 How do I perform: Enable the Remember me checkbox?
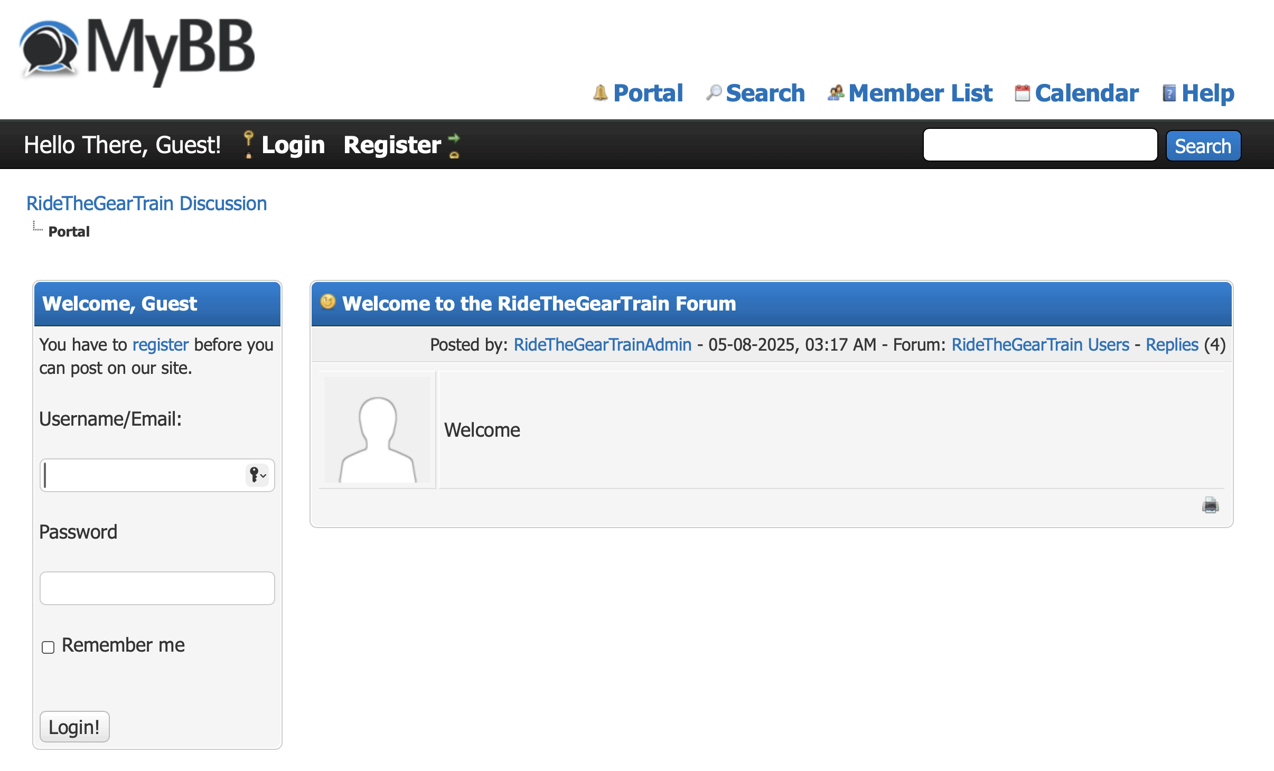pyautogui.click(x=48, y=647)
